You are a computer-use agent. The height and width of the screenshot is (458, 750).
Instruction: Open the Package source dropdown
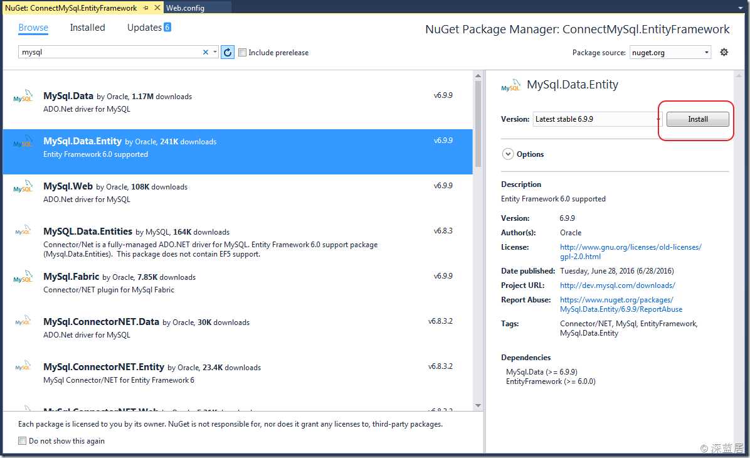click(x=670, y=52)
